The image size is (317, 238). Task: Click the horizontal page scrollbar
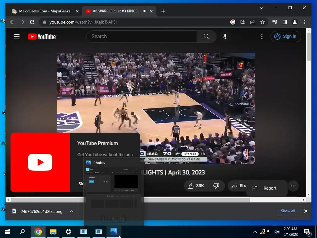pyautogui.click(x=130, y=200)
